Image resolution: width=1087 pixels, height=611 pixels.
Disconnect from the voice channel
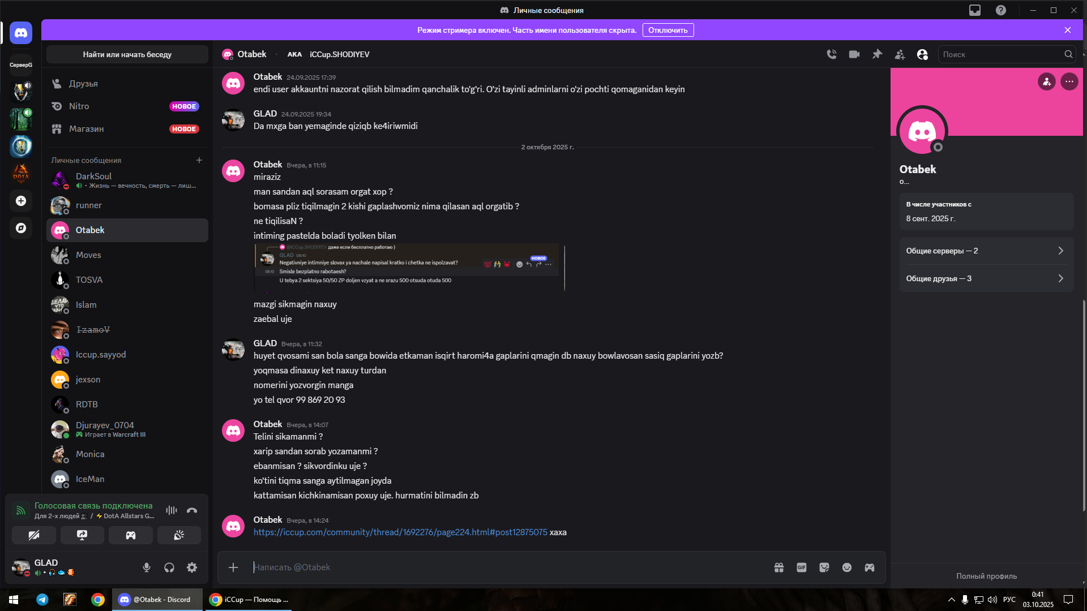pyautogui.click(x=192, y=510)
